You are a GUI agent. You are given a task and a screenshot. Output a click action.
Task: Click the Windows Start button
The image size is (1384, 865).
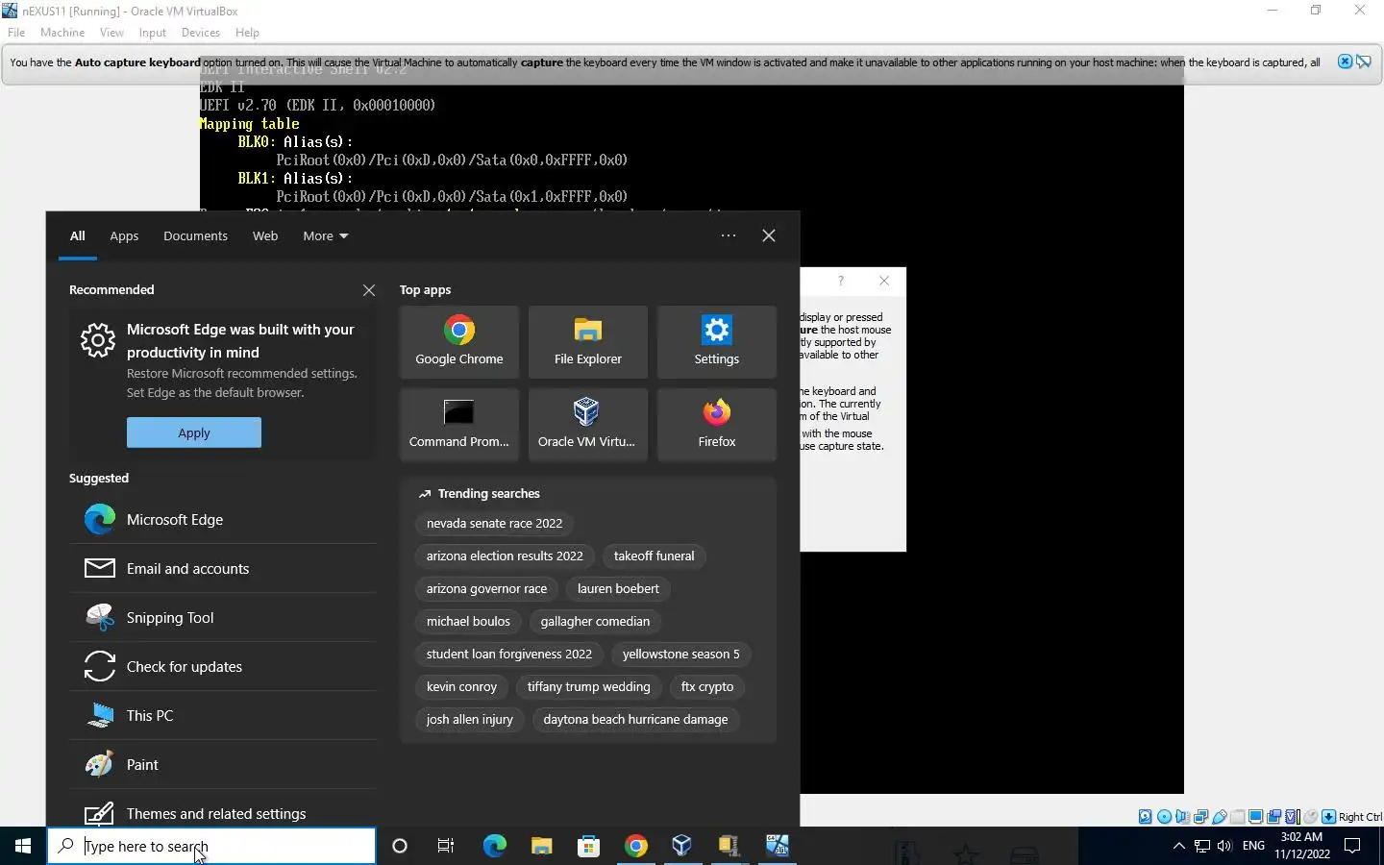[x=23, y=846]
